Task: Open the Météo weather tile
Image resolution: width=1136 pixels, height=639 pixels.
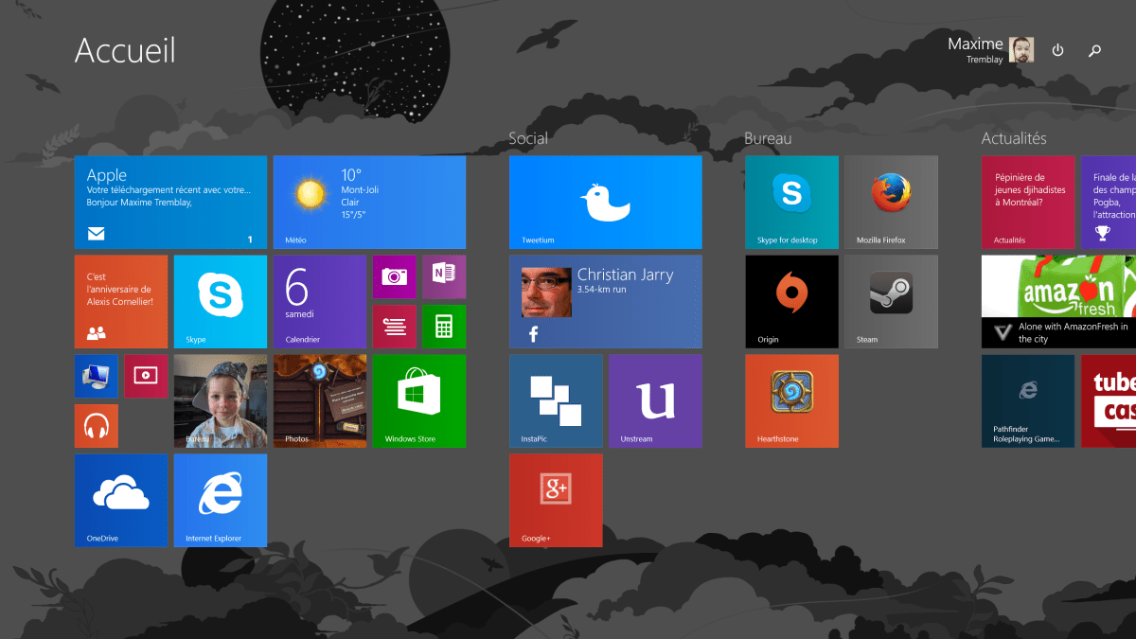Action: 369,202
